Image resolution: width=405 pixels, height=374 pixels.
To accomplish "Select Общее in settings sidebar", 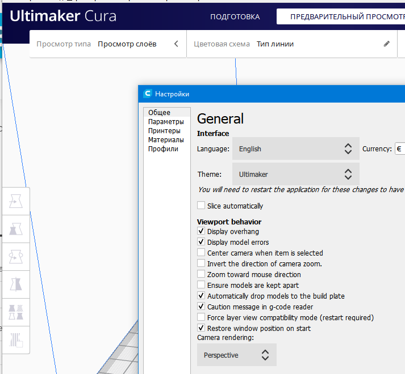I will click(167, 112).
